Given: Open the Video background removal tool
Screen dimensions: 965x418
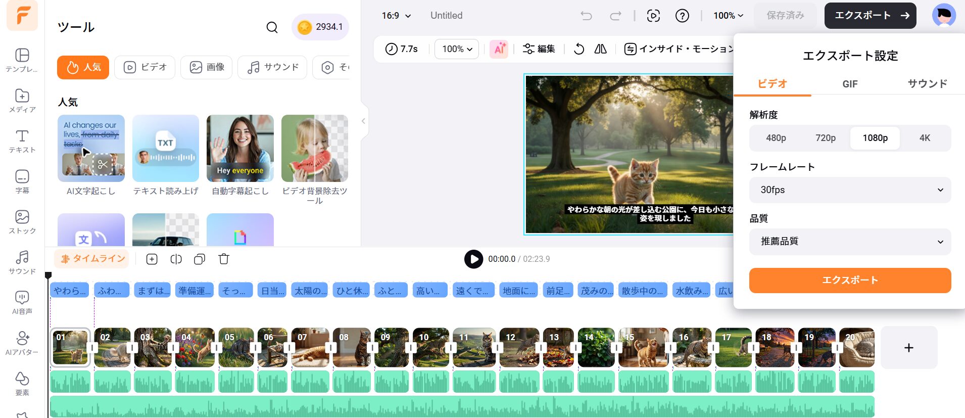Looking at the screenshot, I should tap(315, 160).
